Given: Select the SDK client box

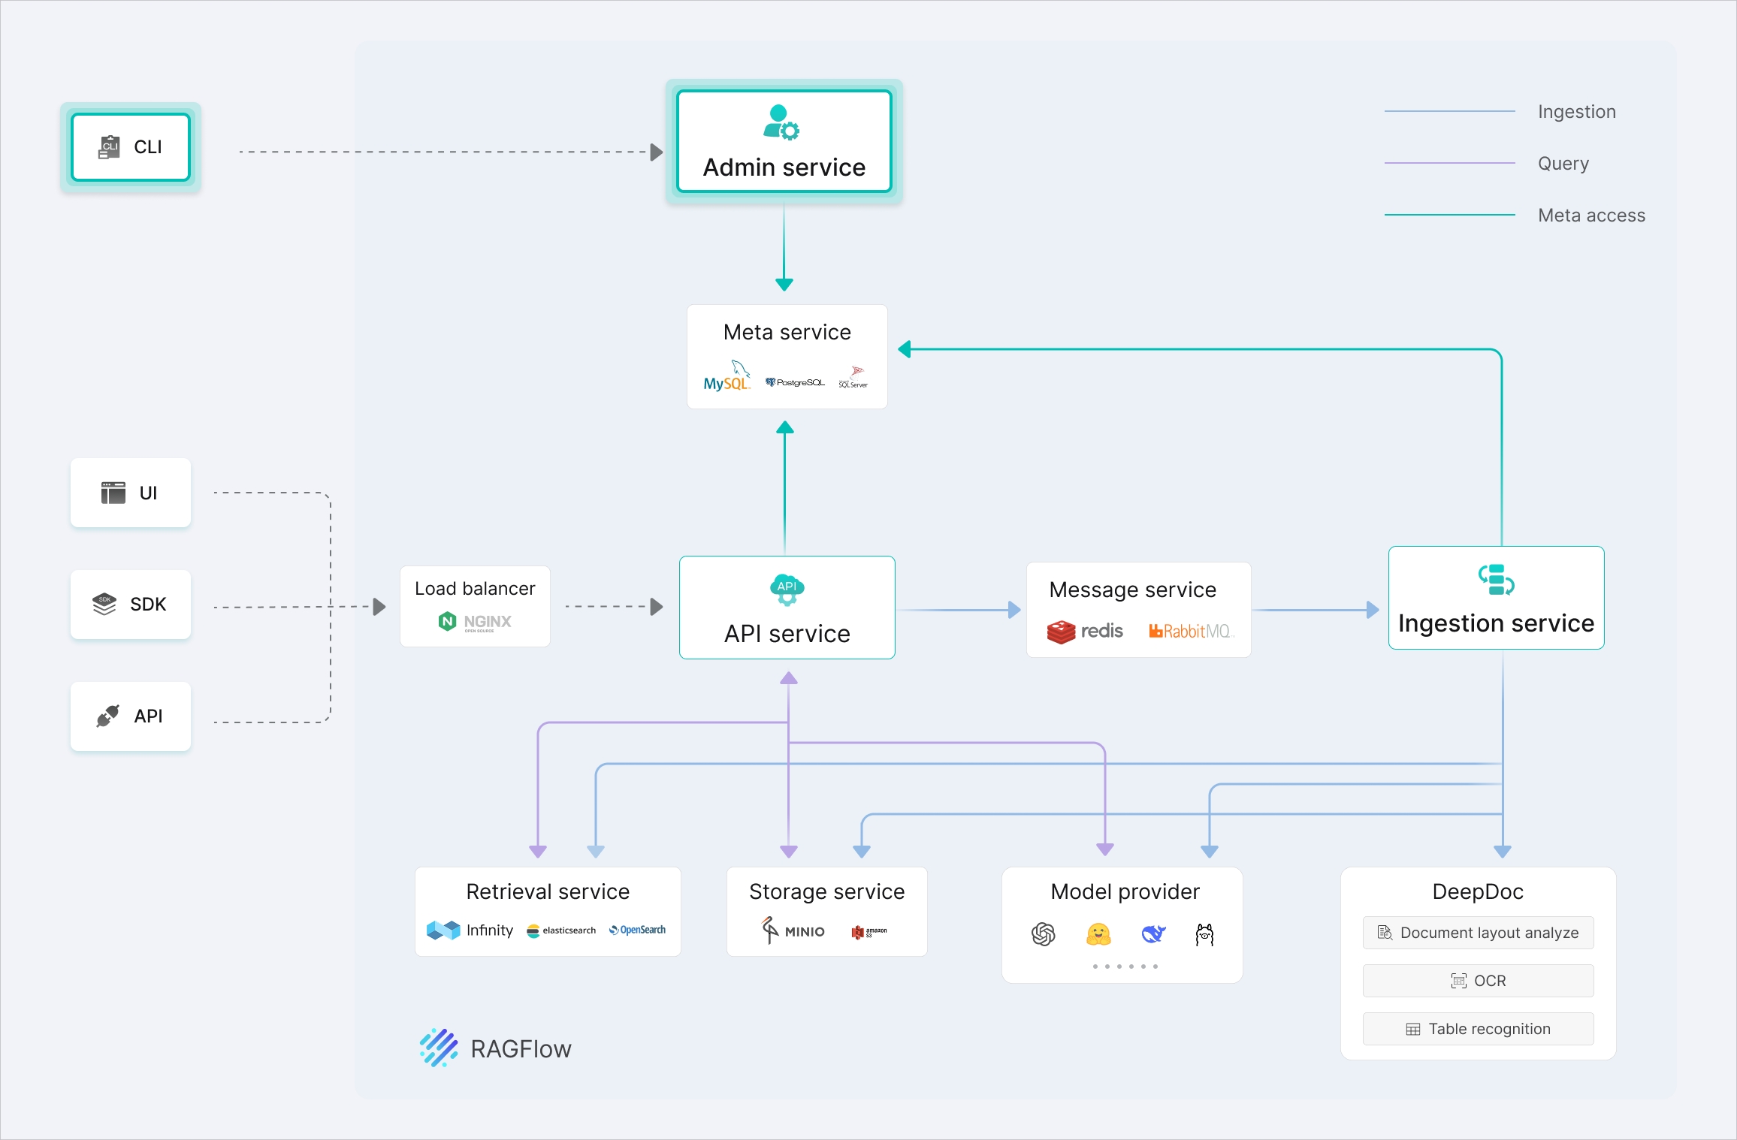Looking at the screenshot, I should click(x=131, y=605).
